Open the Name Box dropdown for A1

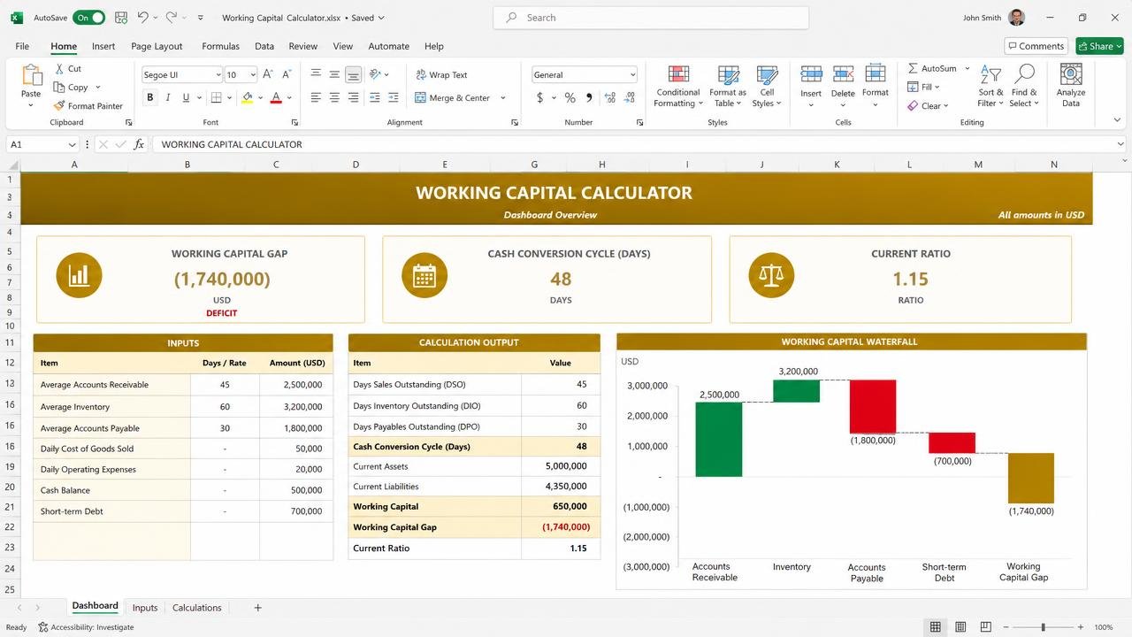(x=73, y=144)
